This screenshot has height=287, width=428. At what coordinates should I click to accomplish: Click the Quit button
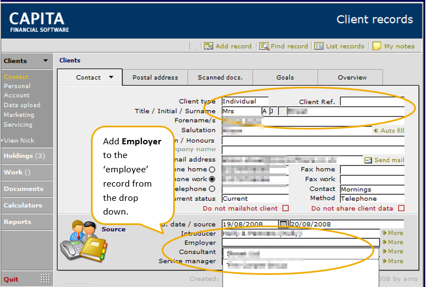click(11, 279)
